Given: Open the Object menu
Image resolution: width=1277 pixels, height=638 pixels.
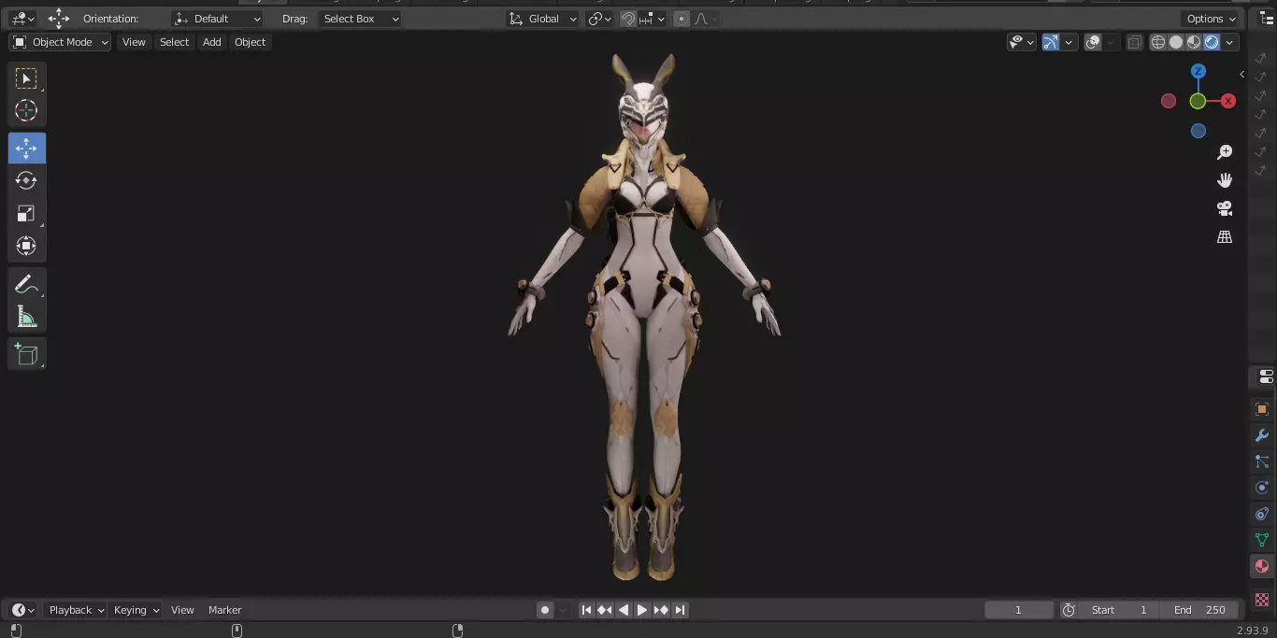Looking at the screenshot, I should [x=250, y=42].
